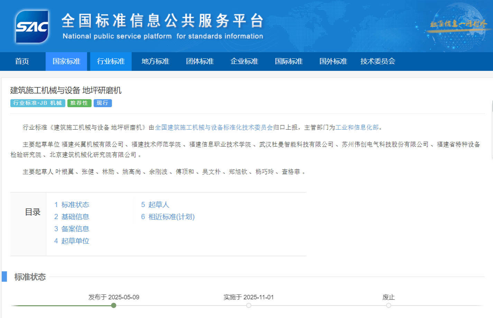Open 技术委员会 in the navigation bar
The height and width of the screenshot is (318, 493).
tap(378, 62)
